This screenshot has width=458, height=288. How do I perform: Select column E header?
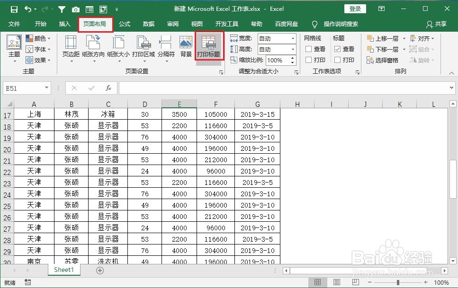(179, 104)
